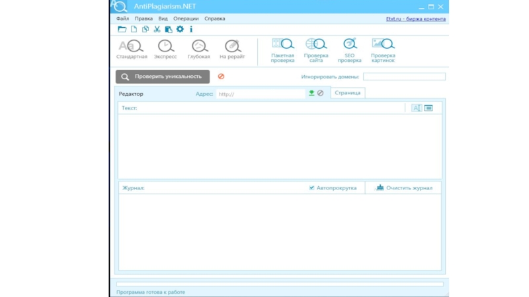Click the settings gear toolbar icon

coord(180,29)
